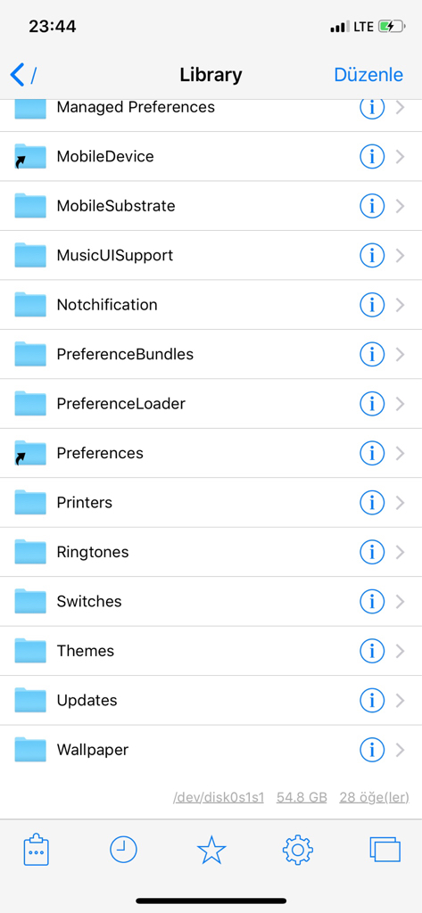Show info for Notchification folder
This screenshot has height=913, width=422.
pyautogui.click(x=372, y=305)
